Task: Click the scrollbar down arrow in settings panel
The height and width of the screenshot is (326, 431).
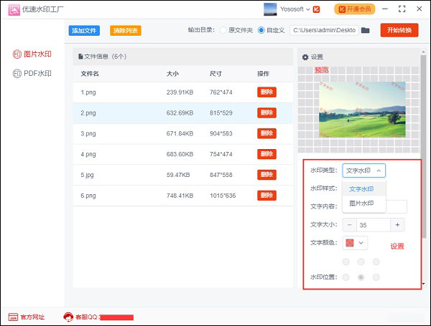Action: (x=423, y=284)
